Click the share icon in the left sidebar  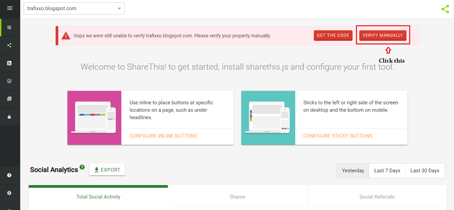(x=9, y=45)
